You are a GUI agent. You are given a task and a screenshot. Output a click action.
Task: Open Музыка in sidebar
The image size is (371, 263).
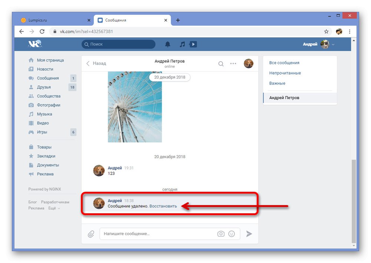(45, 114)
